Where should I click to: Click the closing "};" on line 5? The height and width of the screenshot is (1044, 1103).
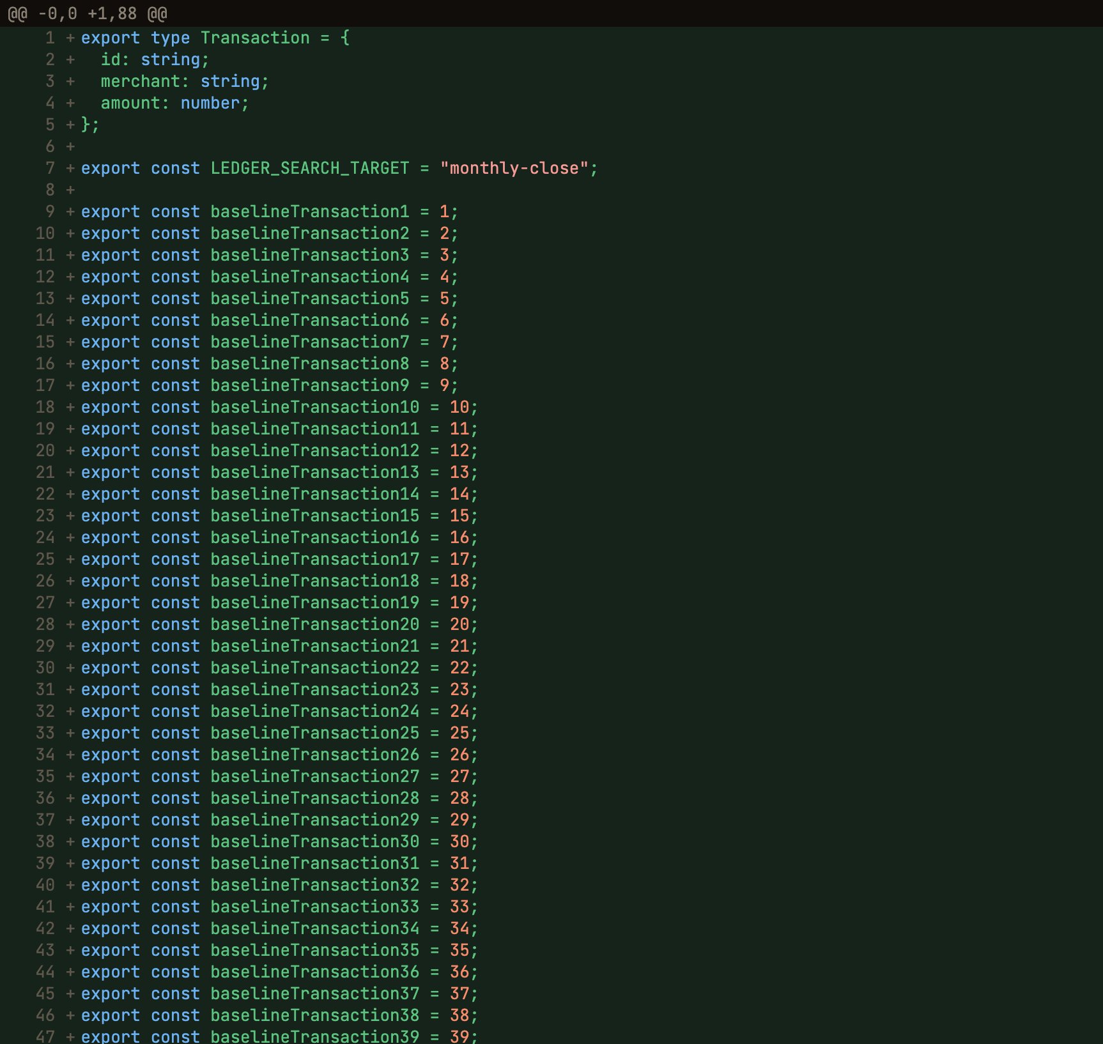[91, 125]
